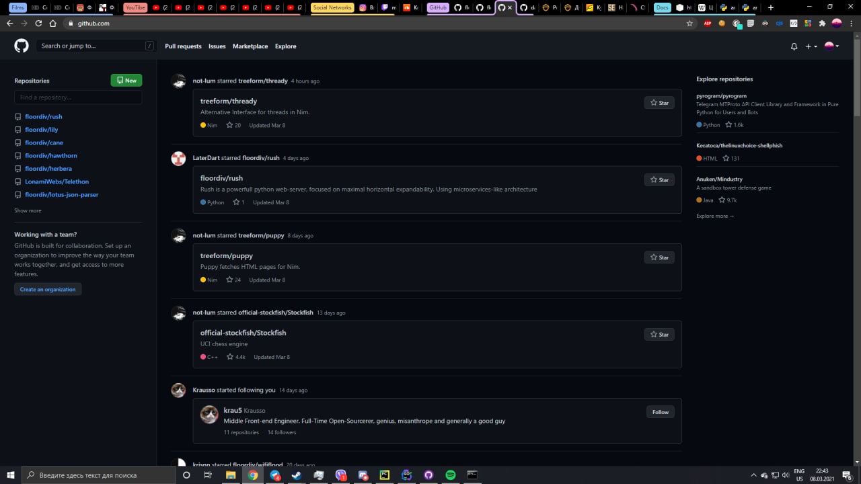Image resolution: width=861 pixels, height=484 pixels.
Task: Open the notifications bell
Action: (794, 46)
